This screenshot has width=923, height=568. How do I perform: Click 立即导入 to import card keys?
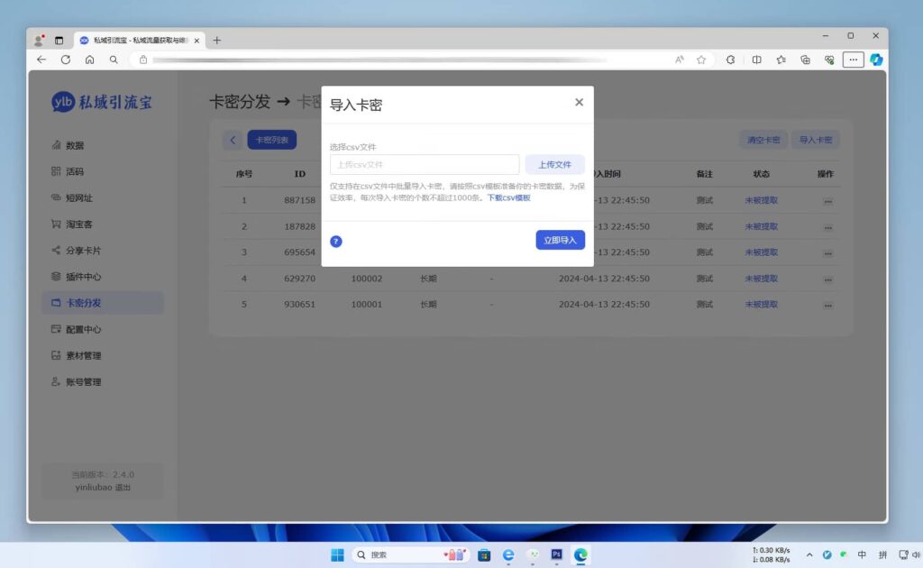click(x=560, y=239)
